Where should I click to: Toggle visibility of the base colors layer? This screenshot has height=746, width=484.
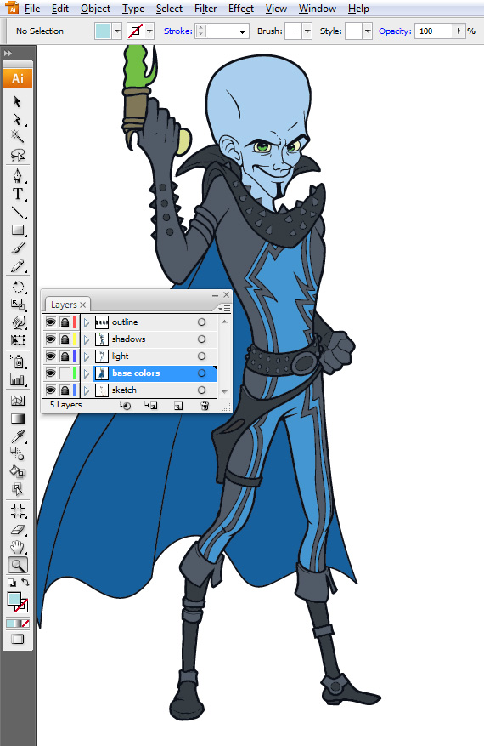(50, 373)
